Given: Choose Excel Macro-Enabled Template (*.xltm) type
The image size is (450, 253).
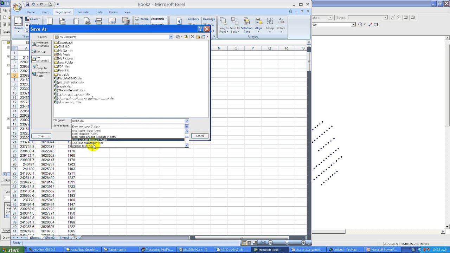Looking at the screenshot, I should tap(128, 137).
